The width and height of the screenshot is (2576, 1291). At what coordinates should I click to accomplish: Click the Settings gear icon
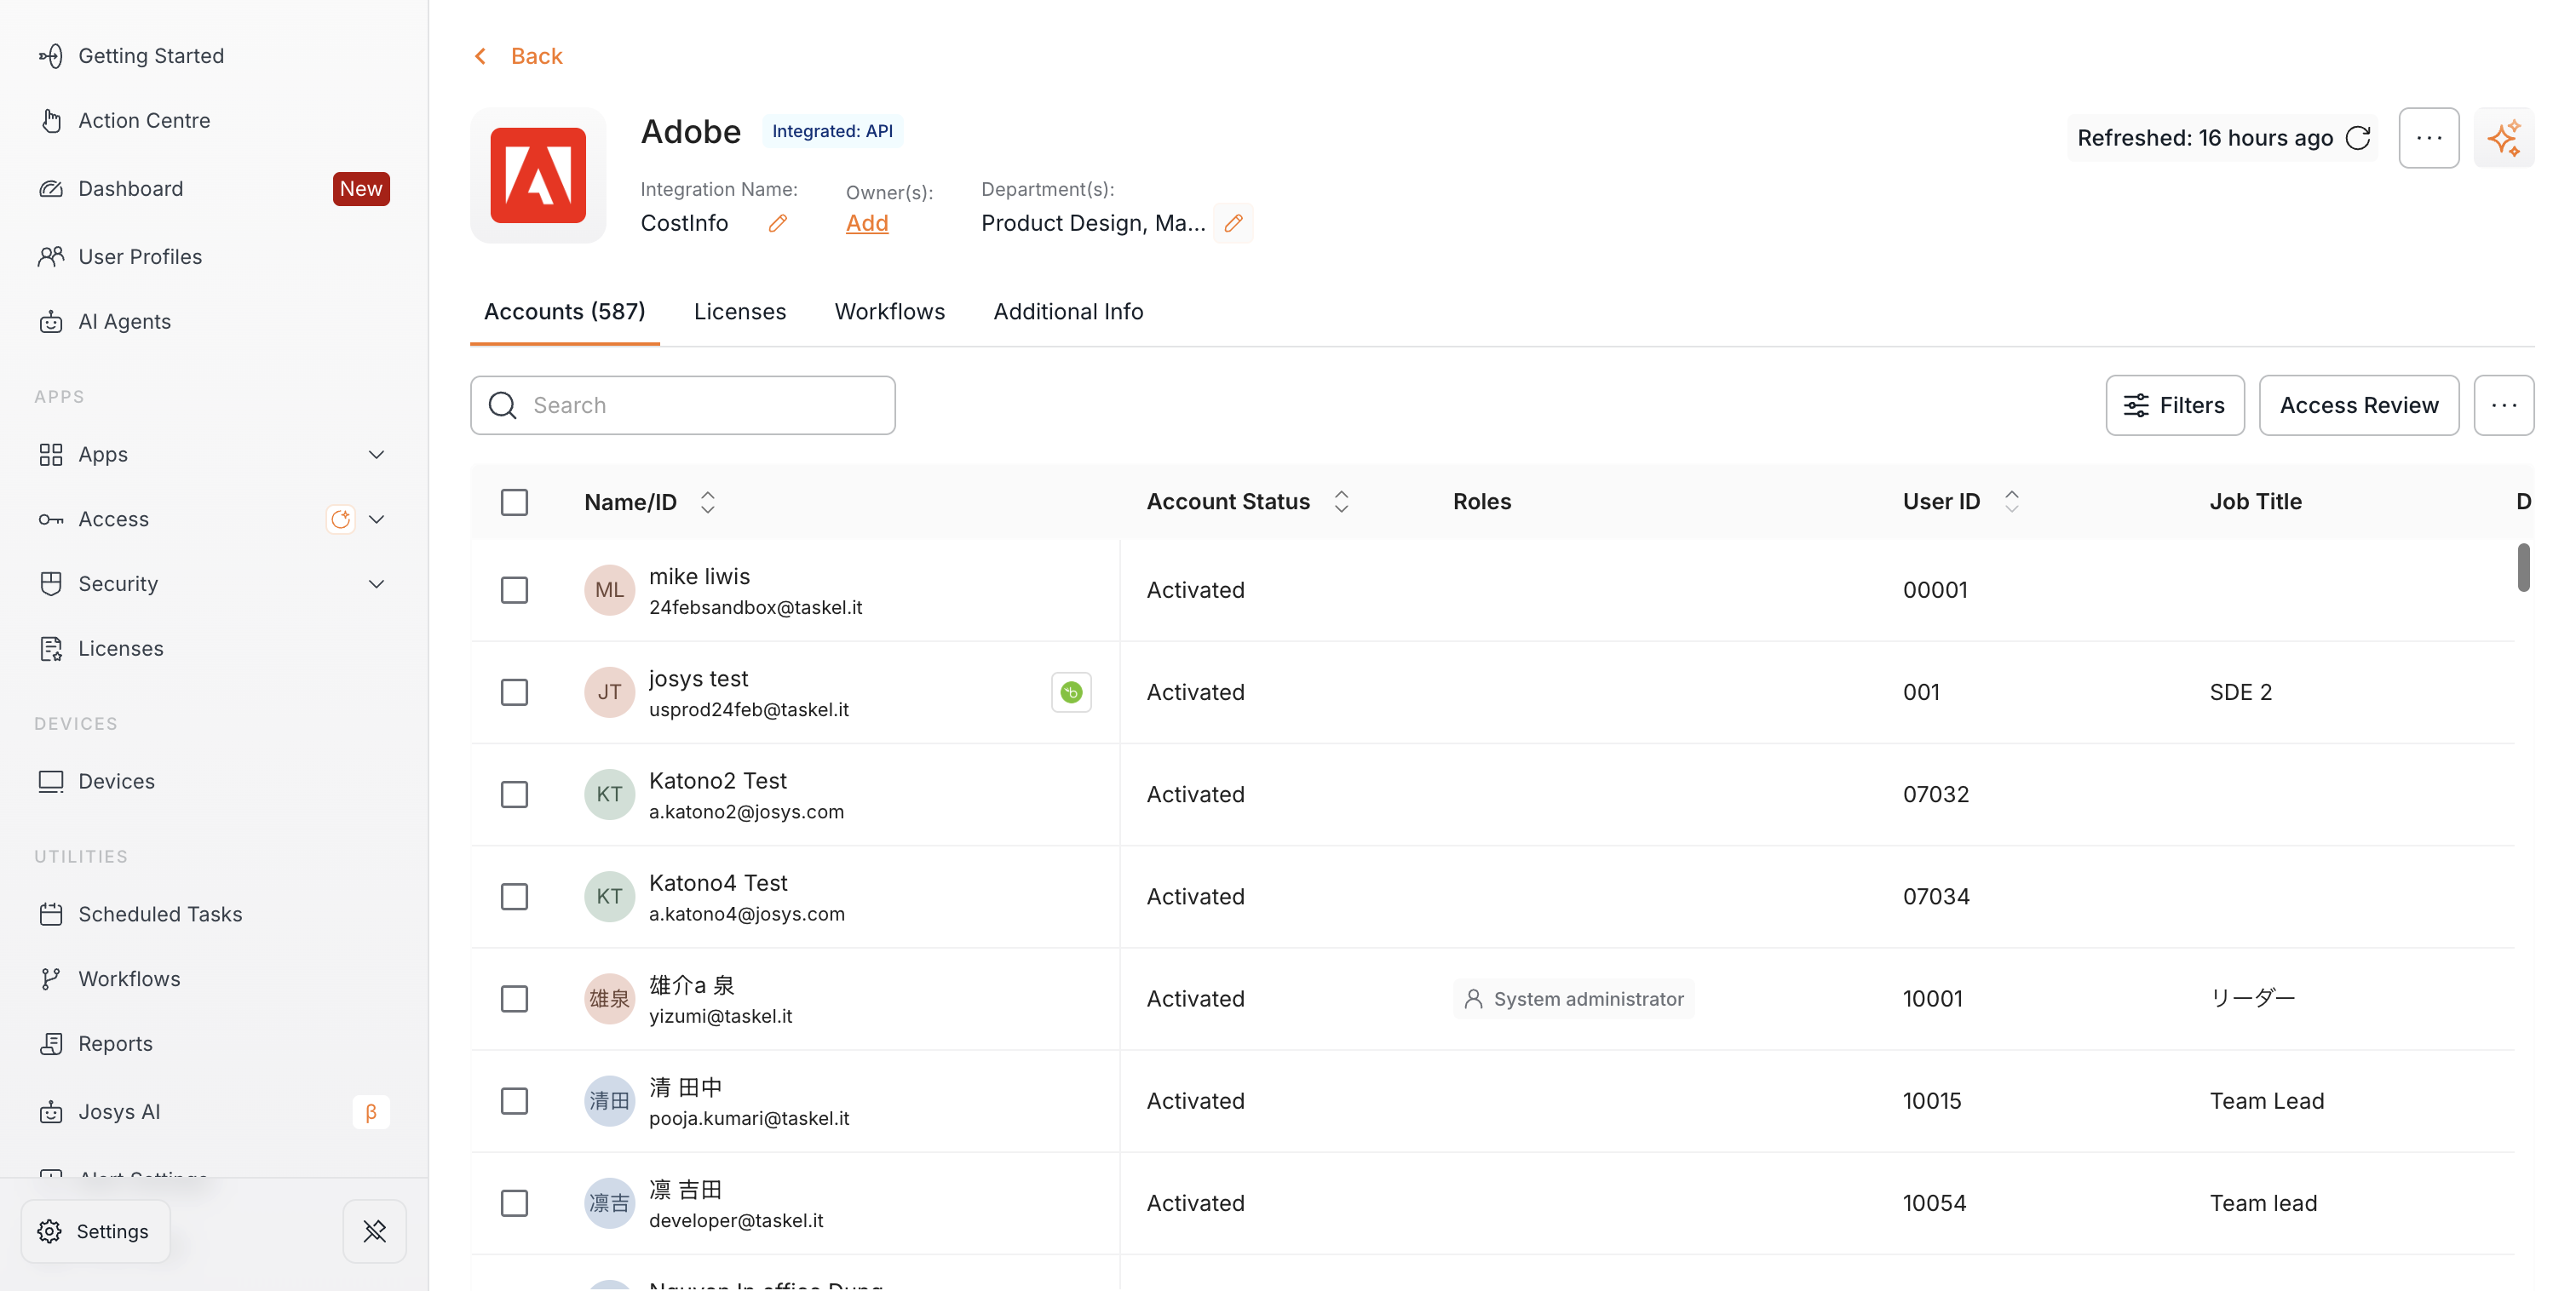[x=49, y=1231]
